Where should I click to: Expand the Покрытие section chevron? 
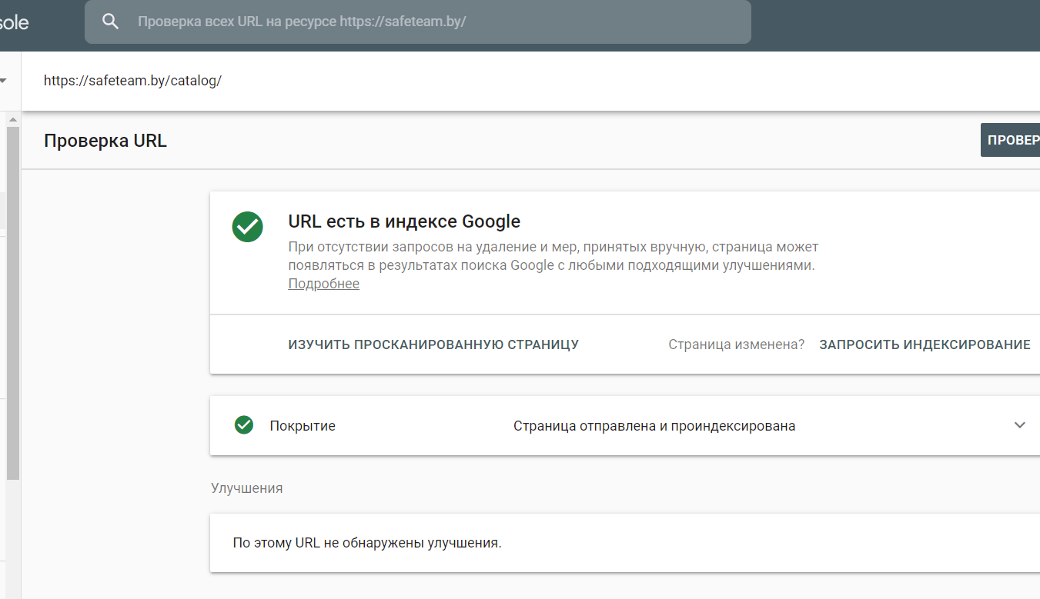coord(1020,425)
